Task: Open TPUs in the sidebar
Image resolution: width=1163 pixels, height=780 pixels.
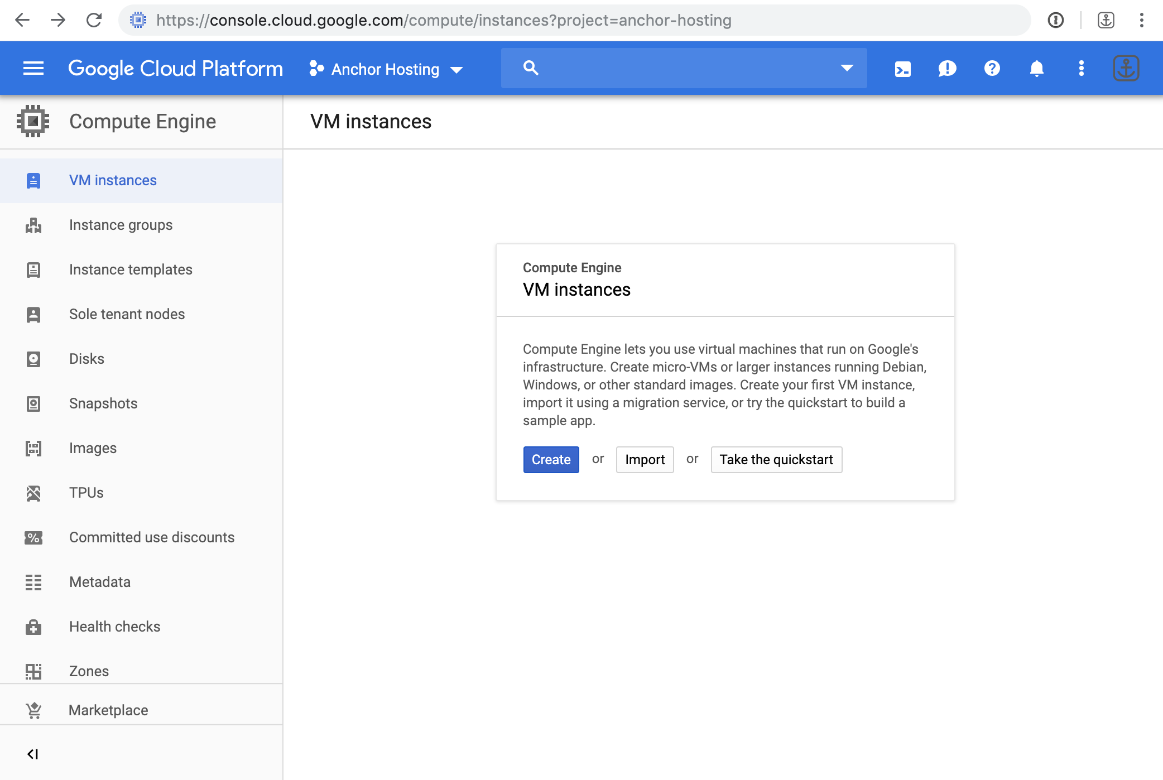Action: [141, 493]
